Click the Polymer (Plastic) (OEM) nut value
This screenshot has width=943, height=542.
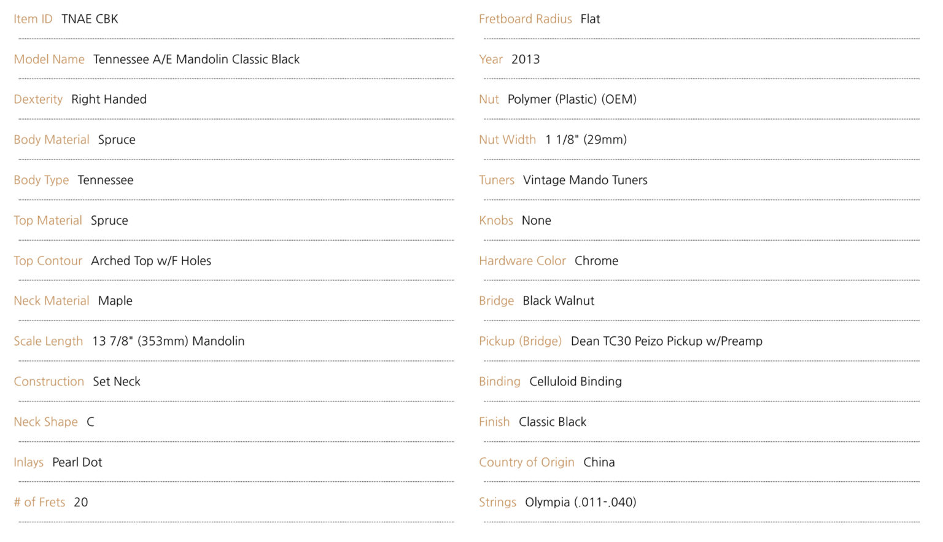point(572,99)
